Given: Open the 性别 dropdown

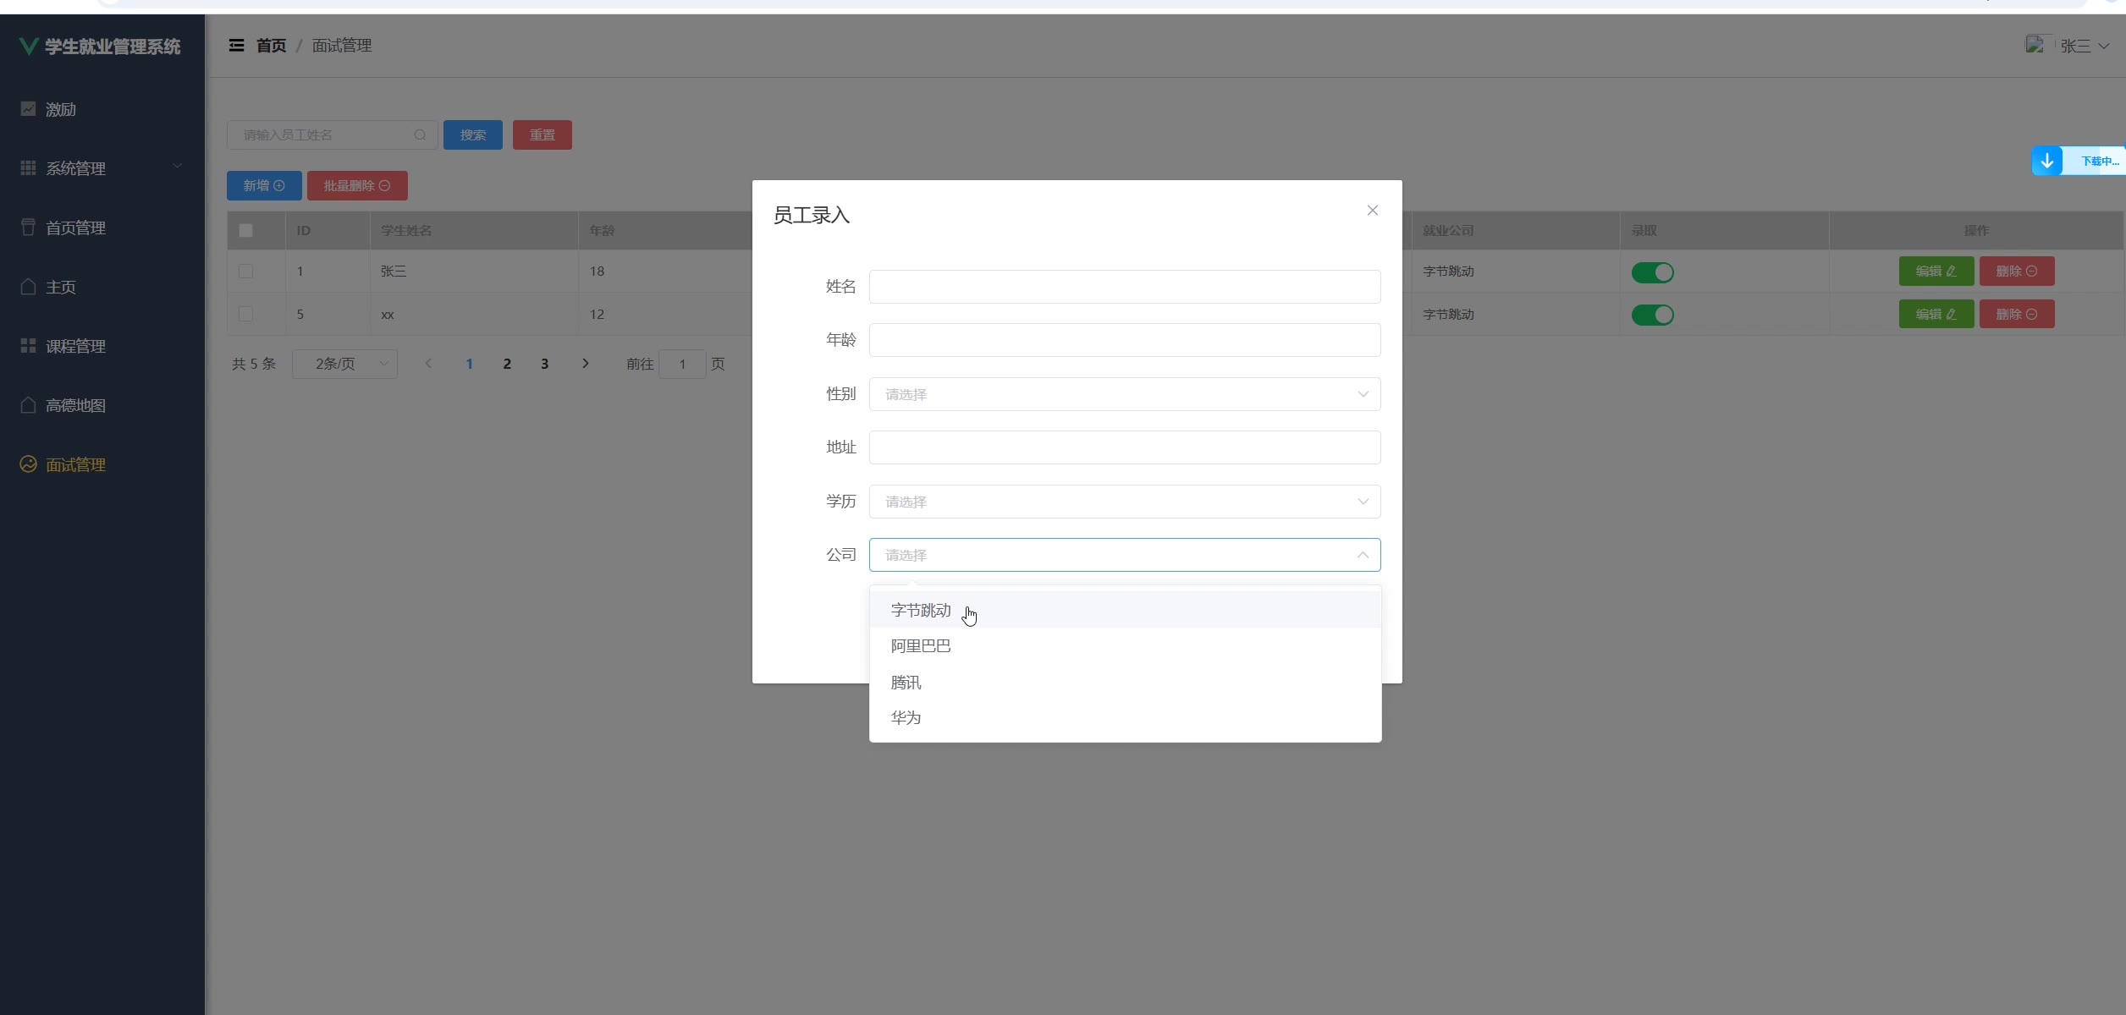Looking at the screenshot, I should 1124,394.
